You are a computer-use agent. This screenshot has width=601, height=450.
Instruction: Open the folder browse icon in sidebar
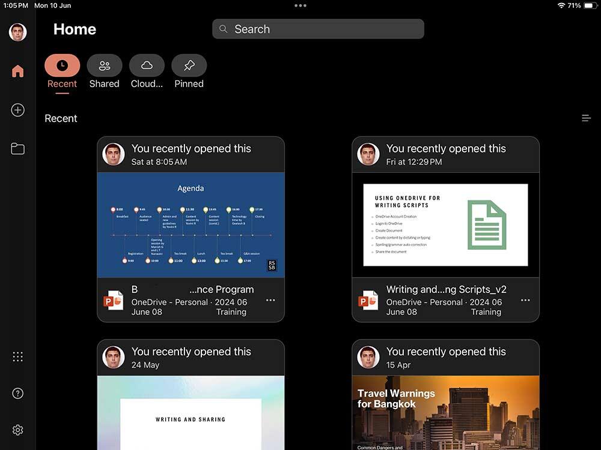(x=17, y=148)
